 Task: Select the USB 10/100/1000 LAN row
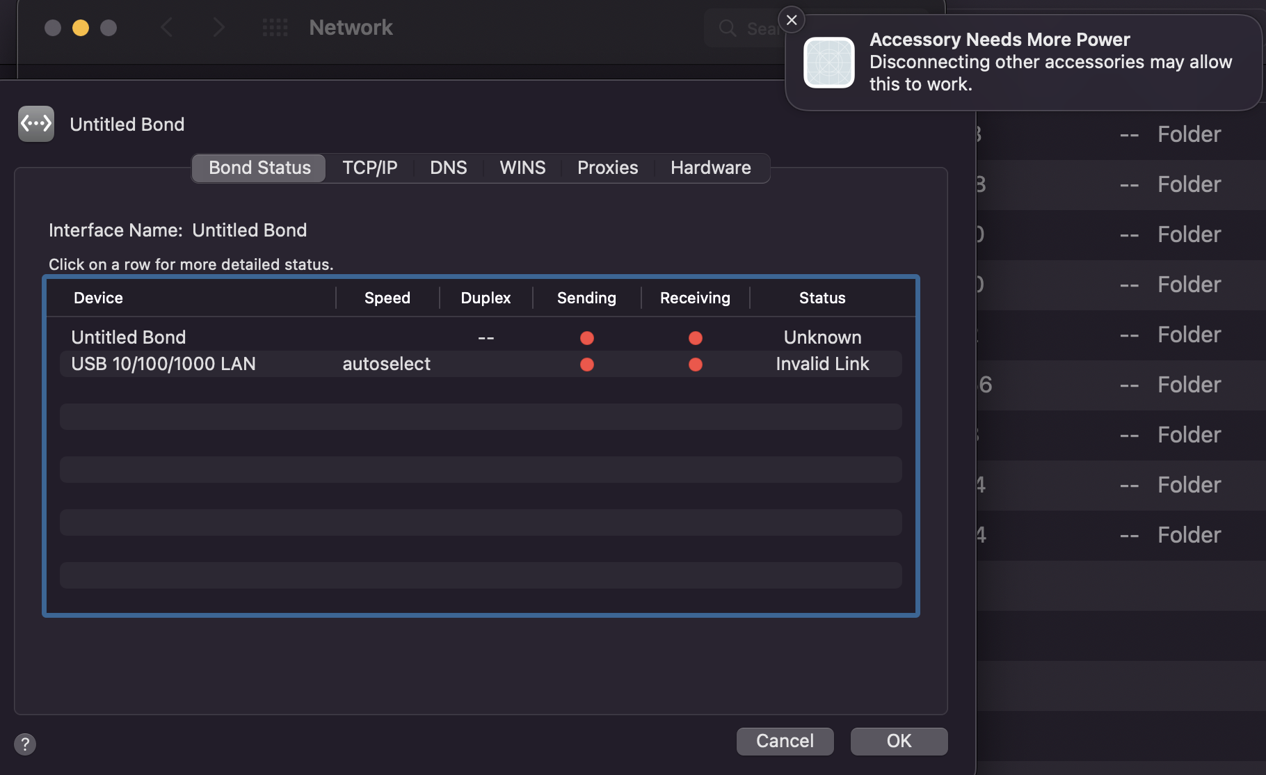coord(163,364)
